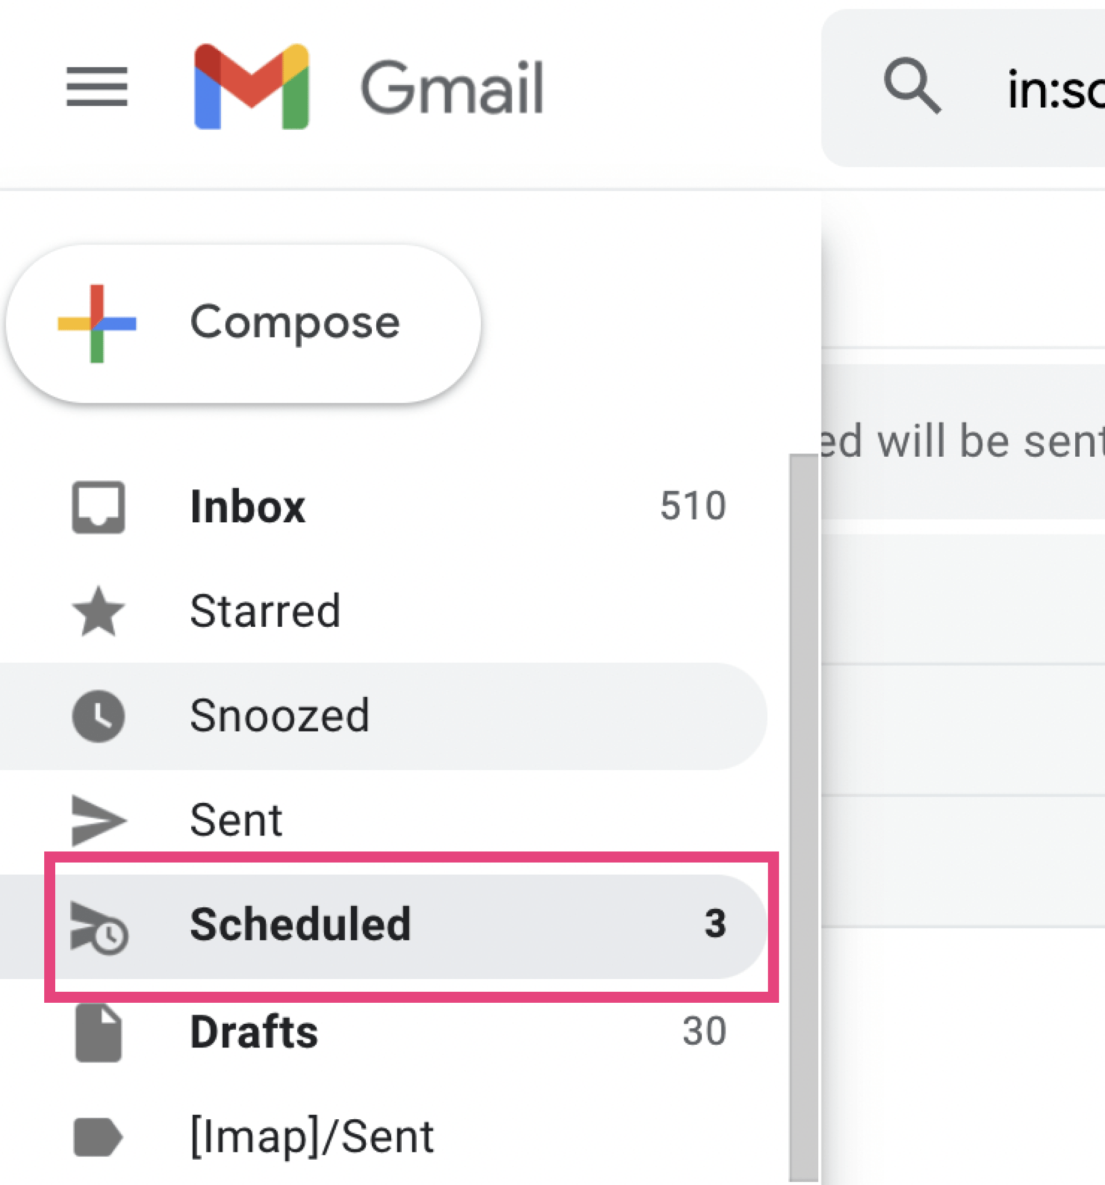
Task: Click the multicolored plus icon on Compose
Action: click(x=97, y=323)
